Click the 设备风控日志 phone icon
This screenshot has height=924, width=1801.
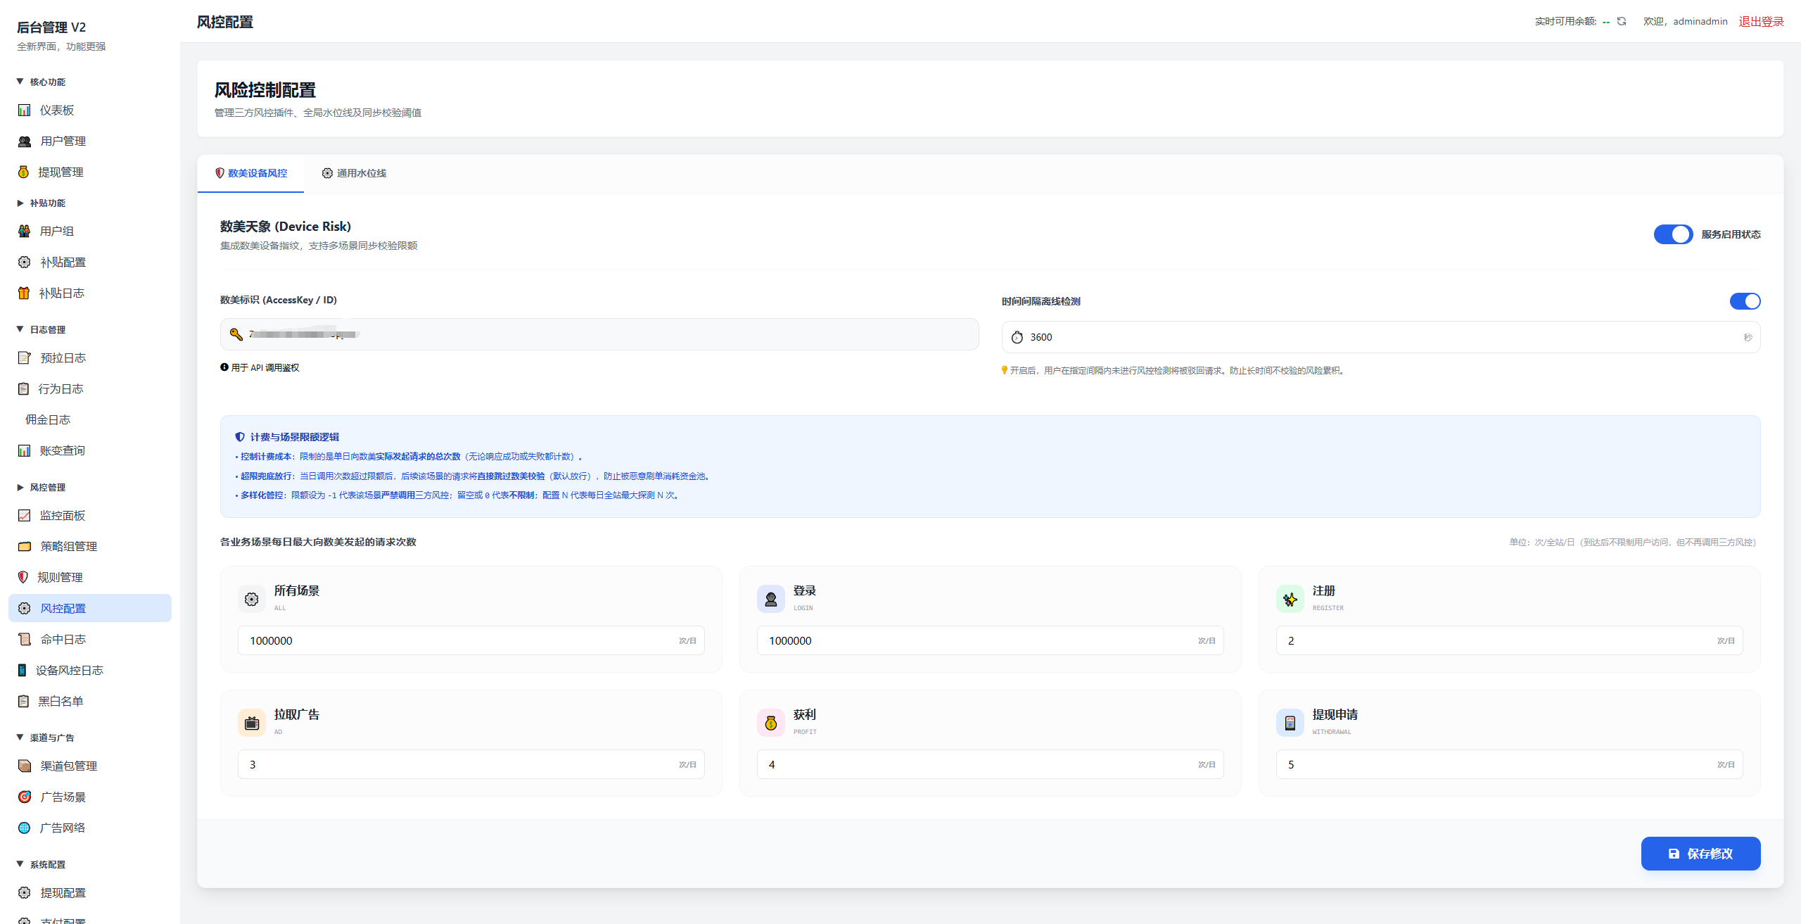click(23, 671)
